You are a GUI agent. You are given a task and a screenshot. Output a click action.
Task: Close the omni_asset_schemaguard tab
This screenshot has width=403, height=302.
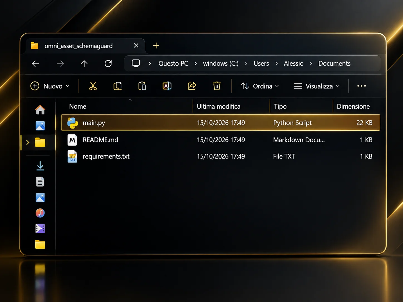(136, 46)
